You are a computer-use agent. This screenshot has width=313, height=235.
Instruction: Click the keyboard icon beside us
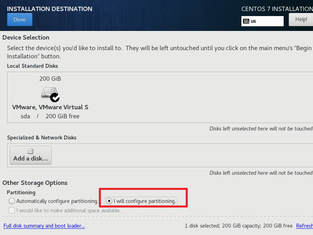pos(246,21)
